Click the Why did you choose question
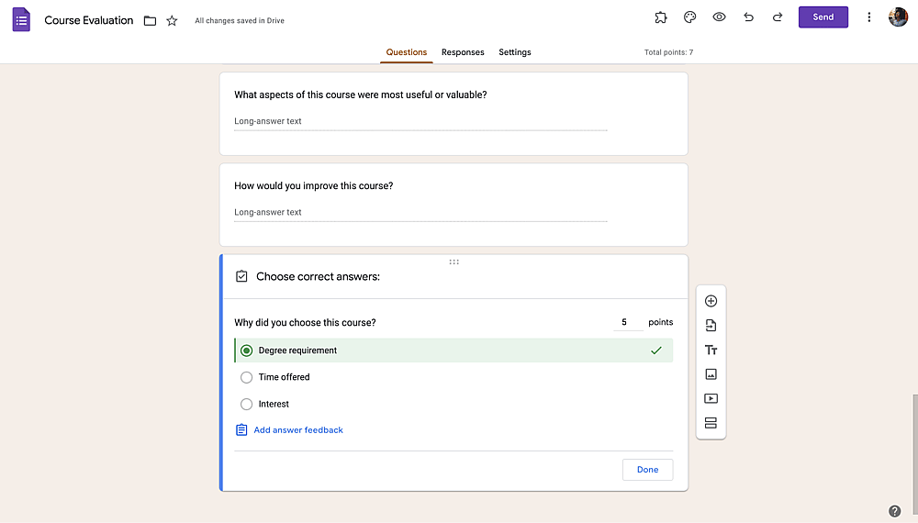The height and width of the screenshot is (523, 918). 305,323
